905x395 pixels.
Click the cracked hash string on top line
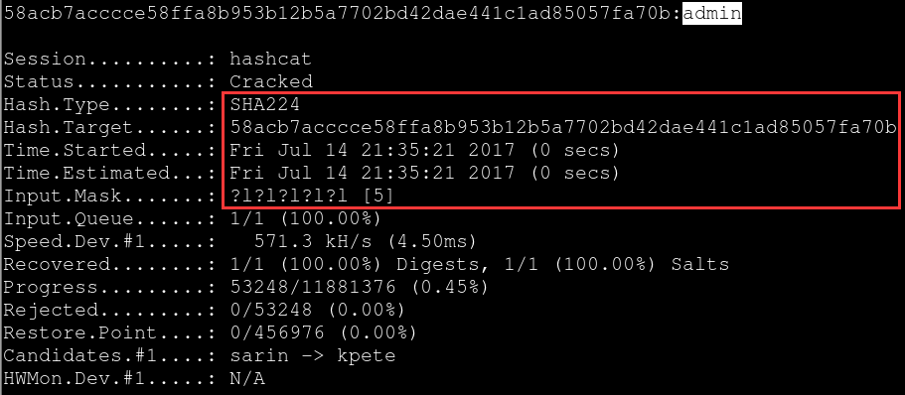coord(338,13)
